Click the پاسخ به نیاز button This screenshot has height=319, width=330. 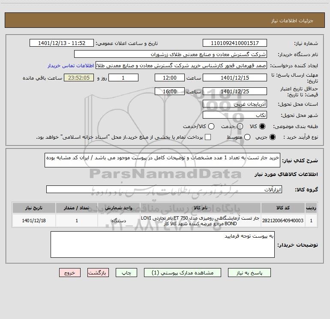249,273
